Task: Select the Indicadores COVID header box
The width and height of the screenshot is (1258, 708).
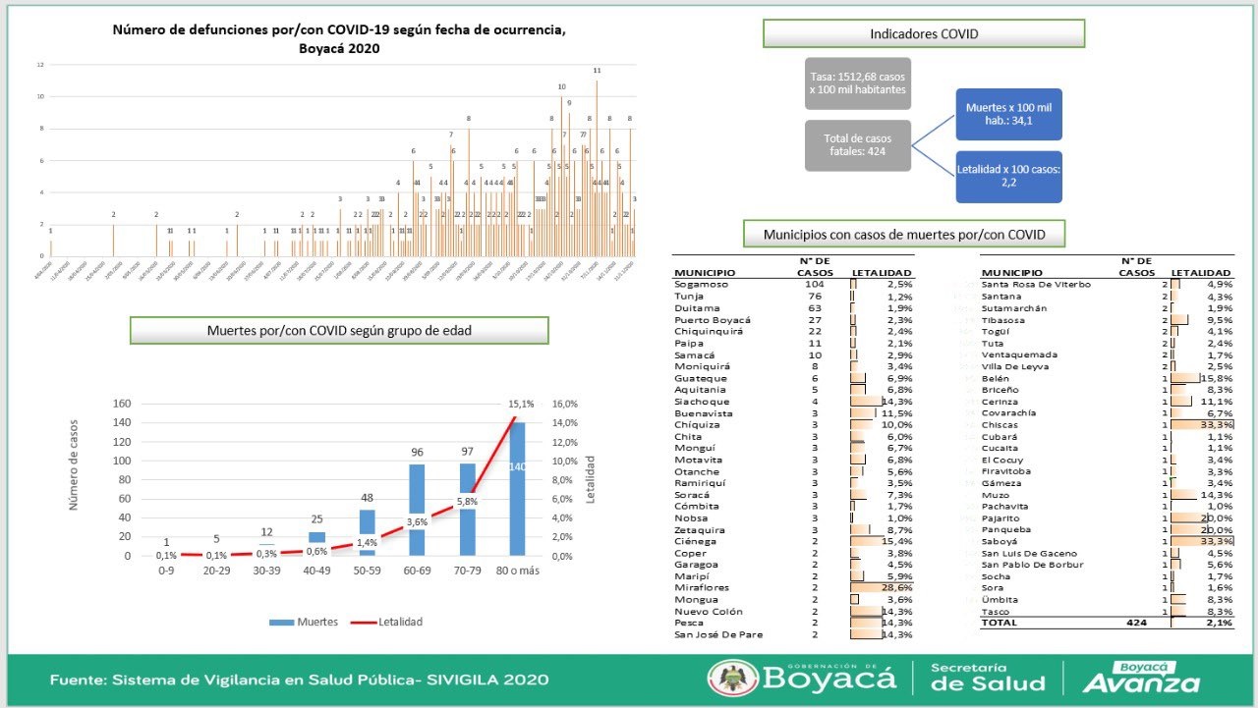Action: click(x=924, y=33)
